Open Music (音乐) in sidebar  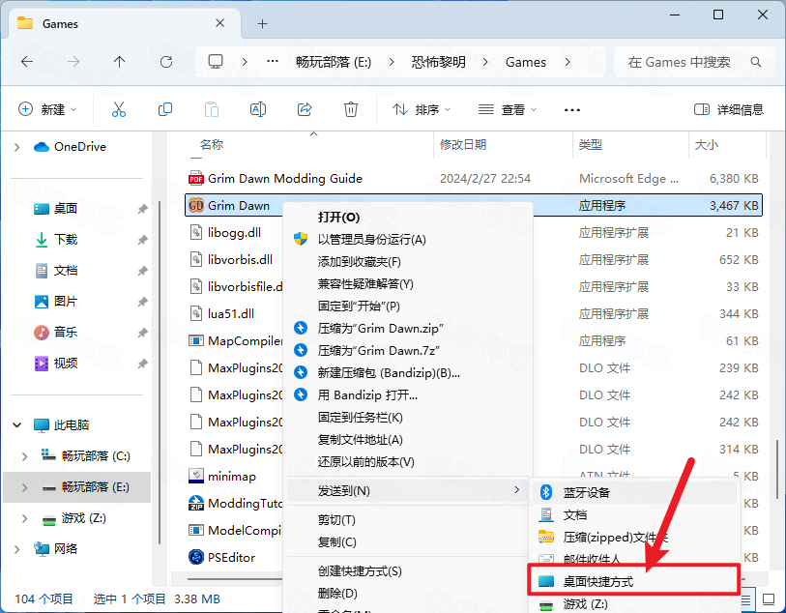click(x=66, y=333)
